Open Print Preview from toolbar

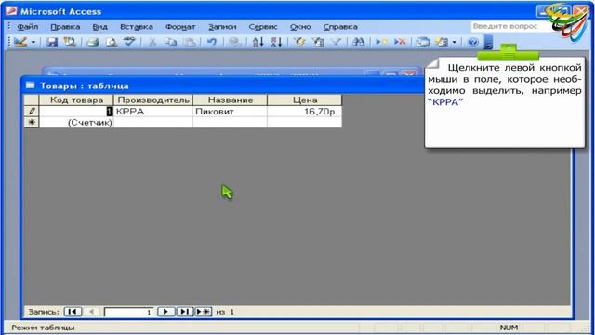click(112, 42)
